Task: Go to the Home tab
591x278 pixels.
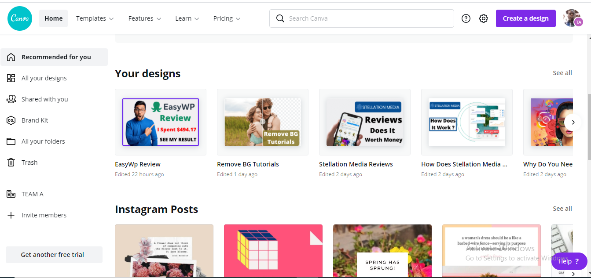Action: tap(54, 18)
